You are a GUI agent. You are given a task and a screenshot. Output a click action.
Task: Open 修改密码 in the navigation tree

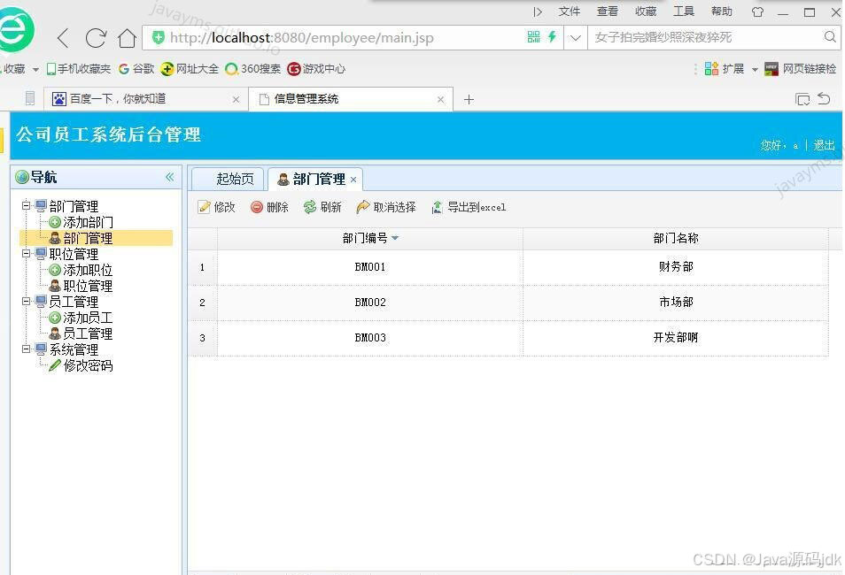click(81, 365)
